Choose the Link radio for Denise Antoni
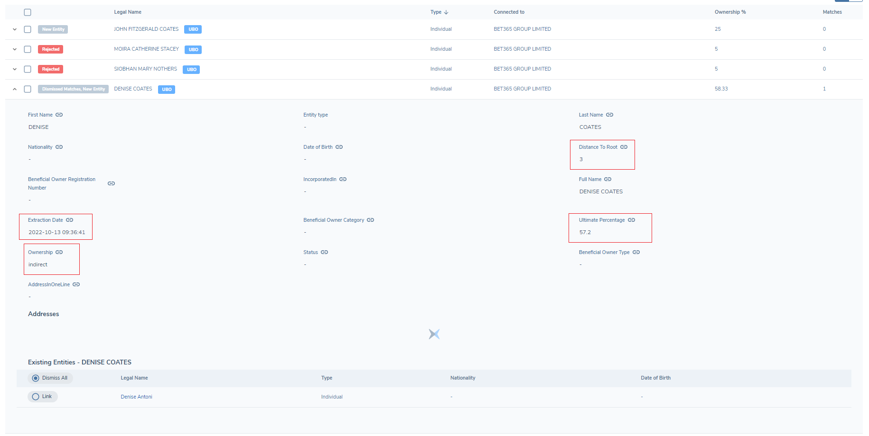 (36, 397)
